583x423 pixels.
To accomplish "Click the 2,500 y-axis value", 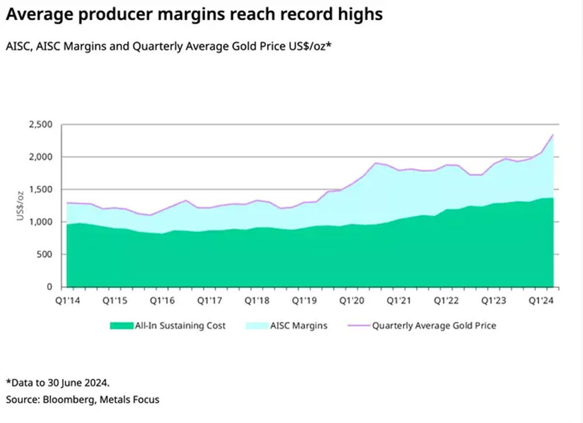I will (40, 125).
